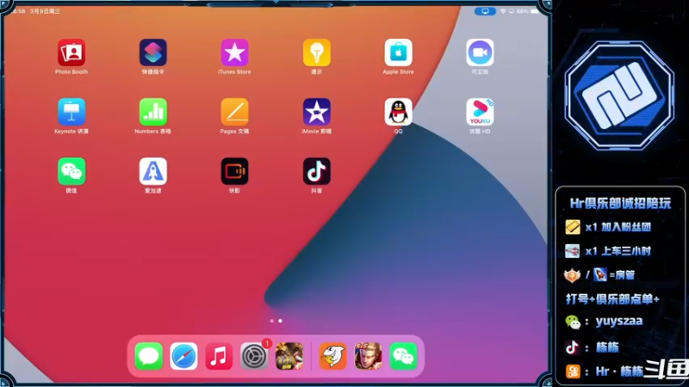The width and height of the screenshot is (689, 387).
Task: Open Keynote presentation app
Action: [71, 112]
